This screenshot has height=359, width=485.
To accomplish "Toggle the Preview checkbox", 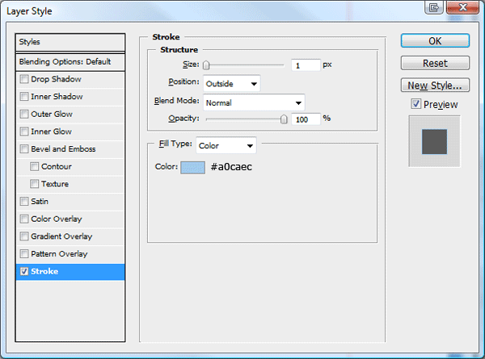I will (x=415, y=104).
